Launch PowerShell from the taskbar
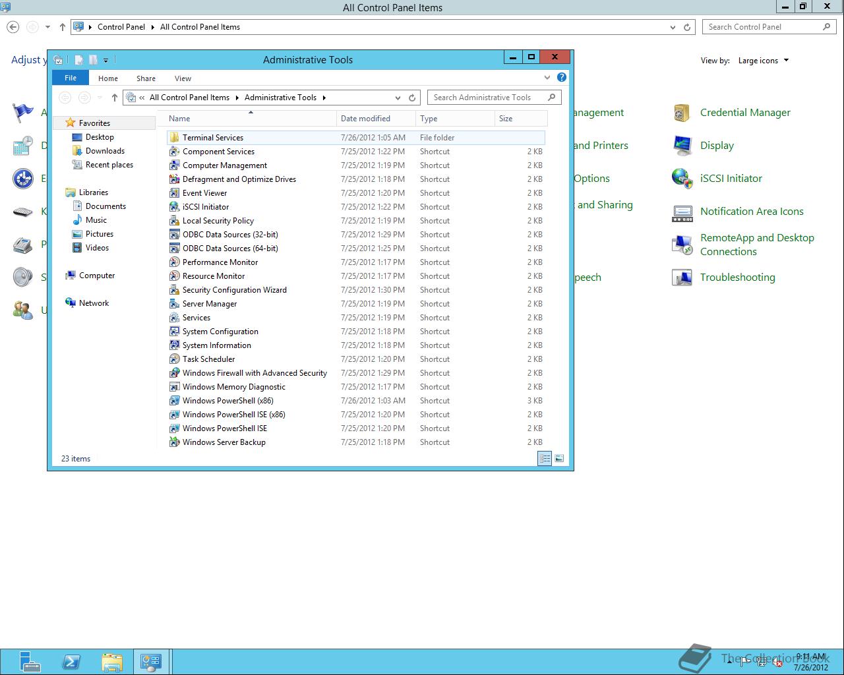844x675 pixels. click(71, 661)
